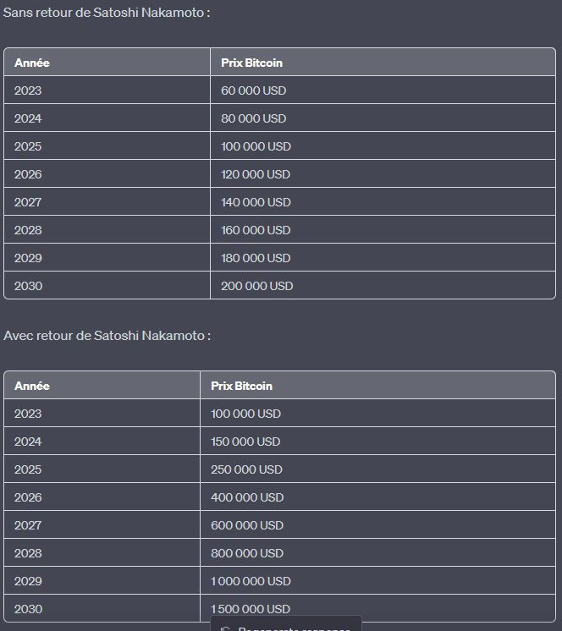Select the Année header in the first table
562x631 pixels.
pos(32,63)
